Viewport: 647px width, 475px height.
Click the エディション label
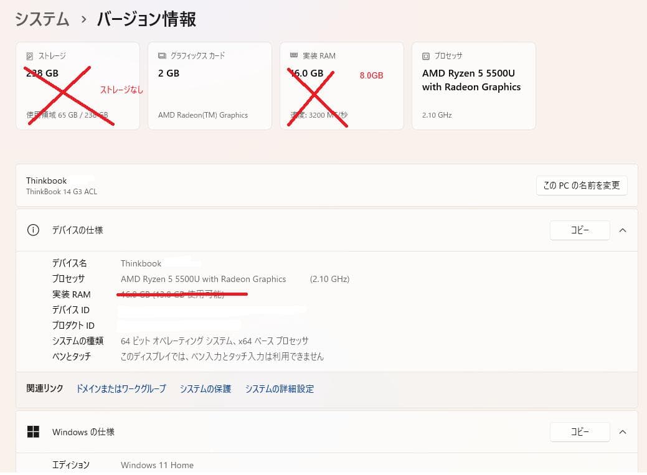(71, 464)
